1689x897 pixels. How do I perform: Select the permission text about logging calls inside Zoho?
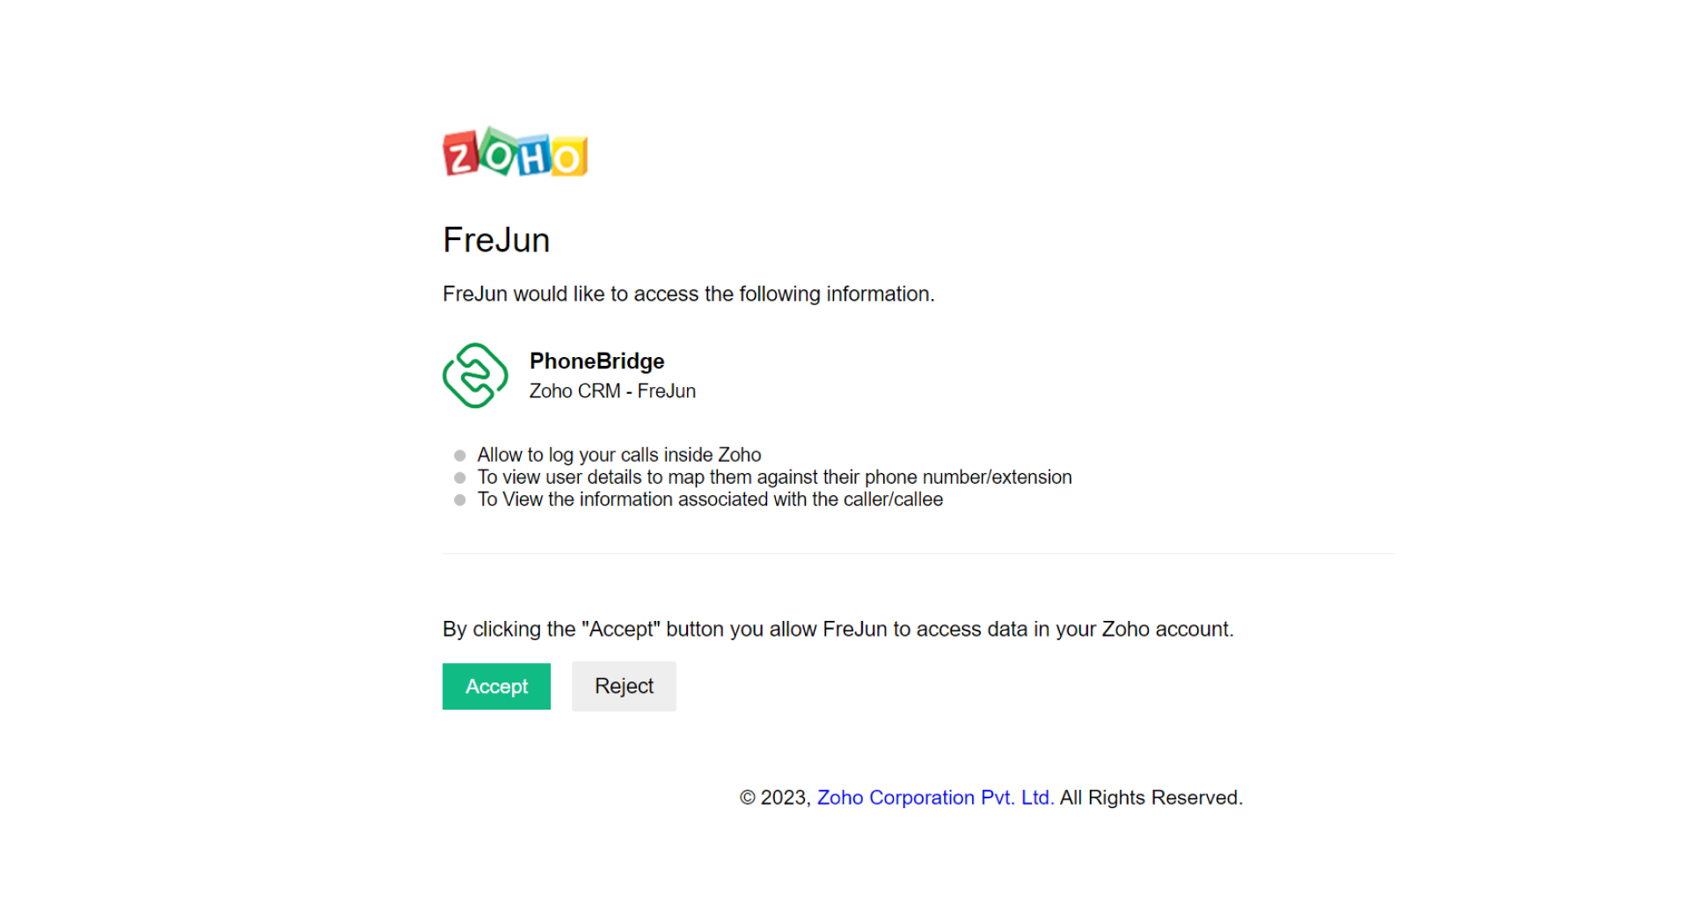[618, 455]
